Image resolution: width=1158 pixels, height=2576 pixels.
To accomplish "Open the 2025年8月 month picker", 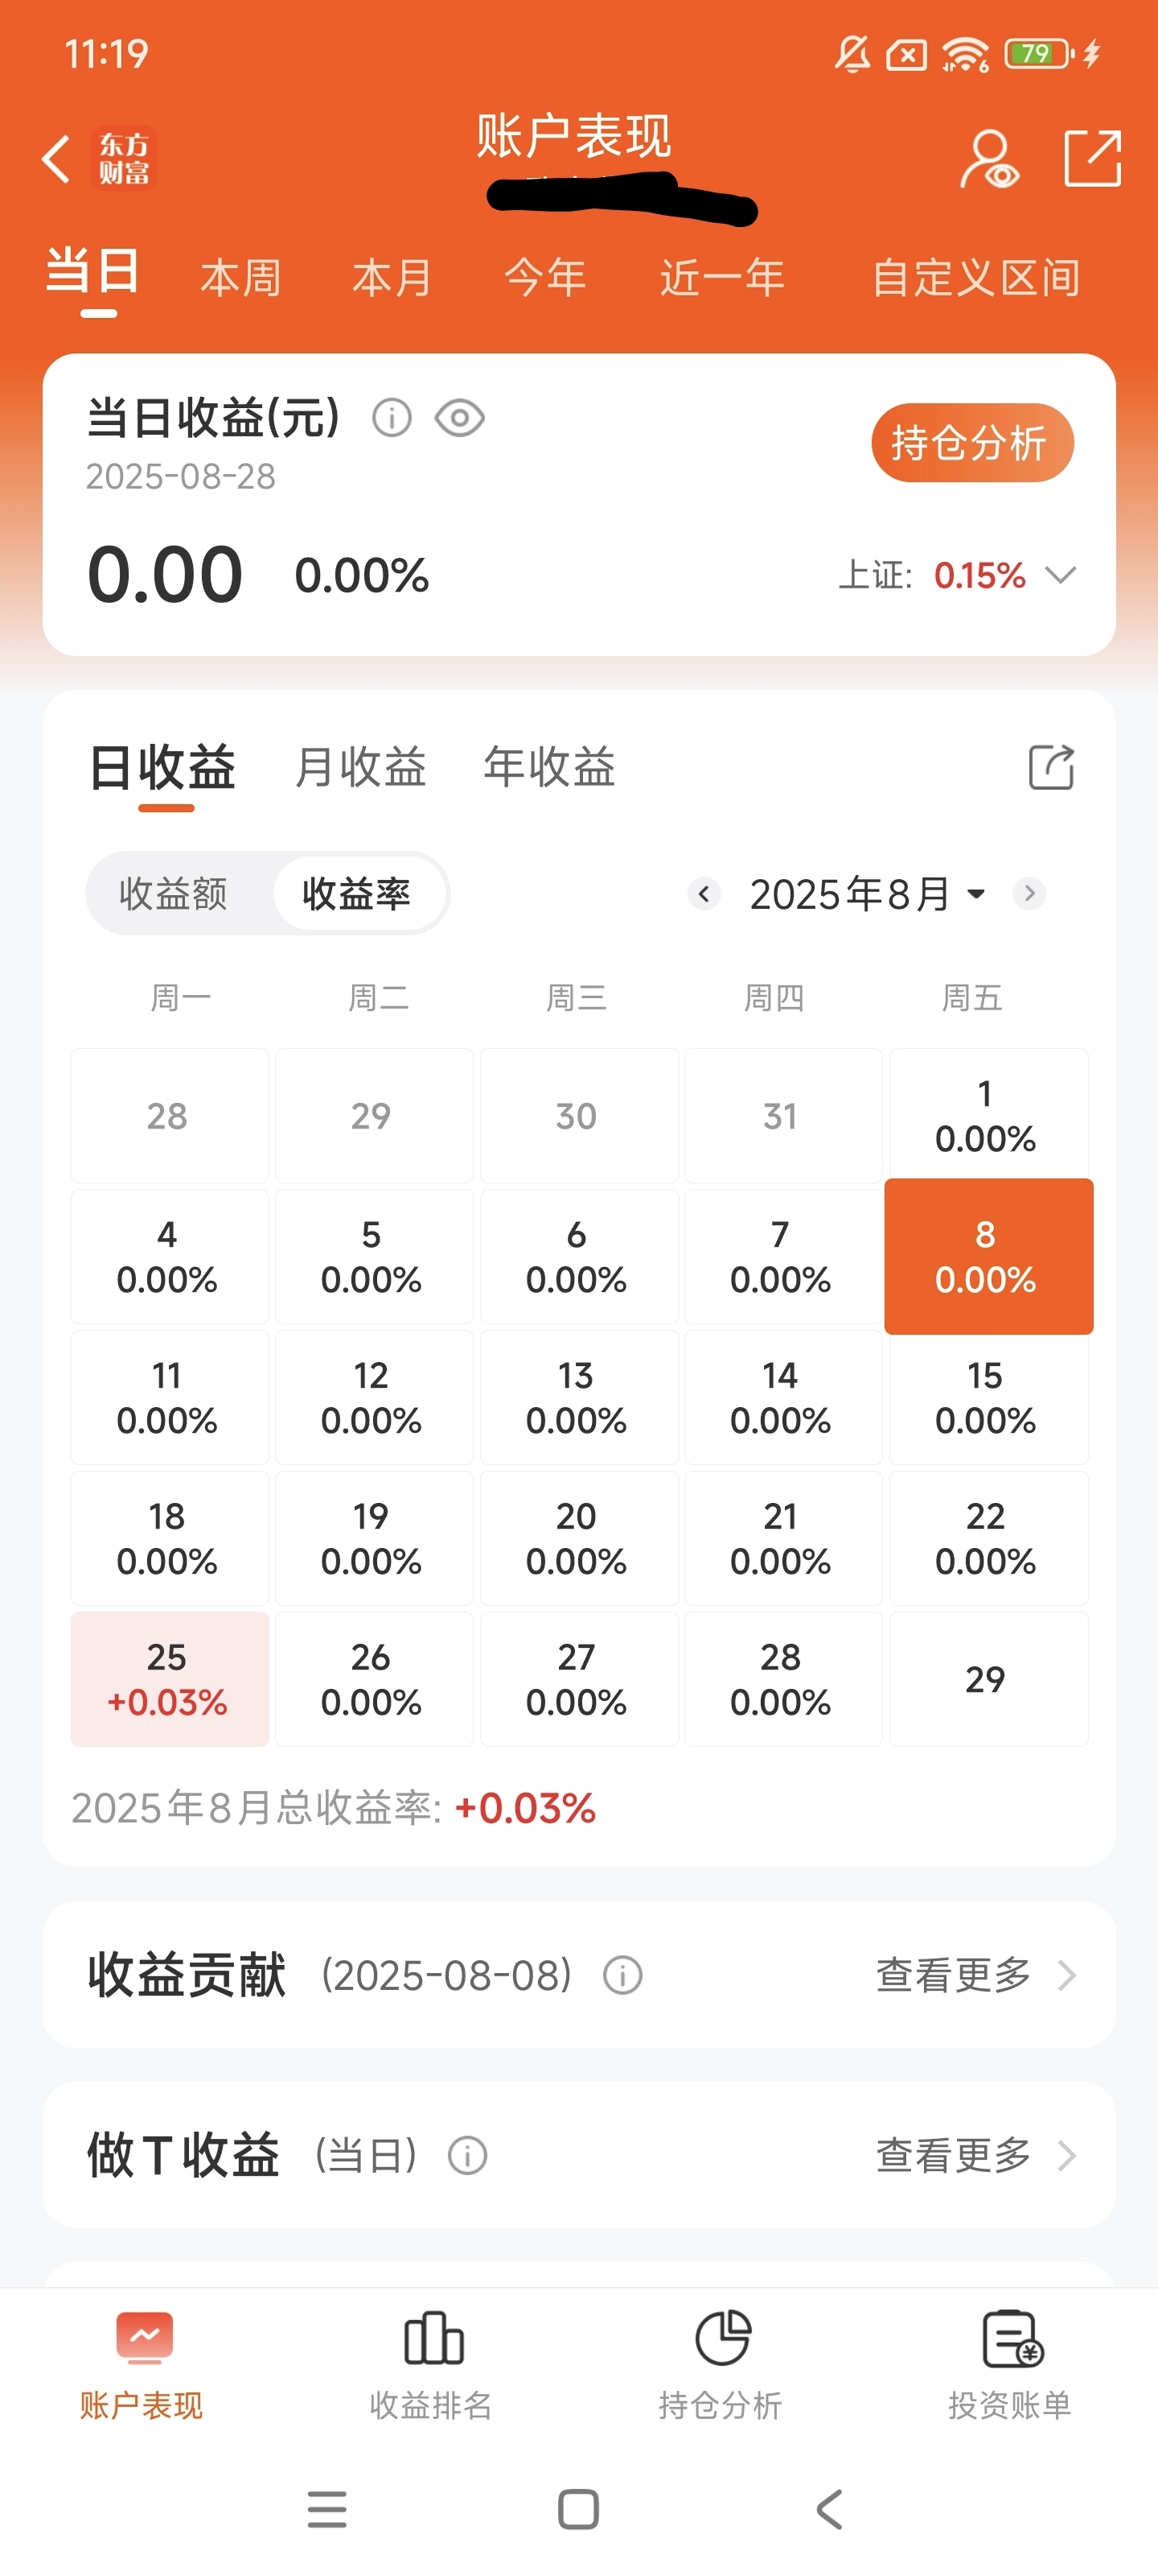I will [x=866, y=893].
